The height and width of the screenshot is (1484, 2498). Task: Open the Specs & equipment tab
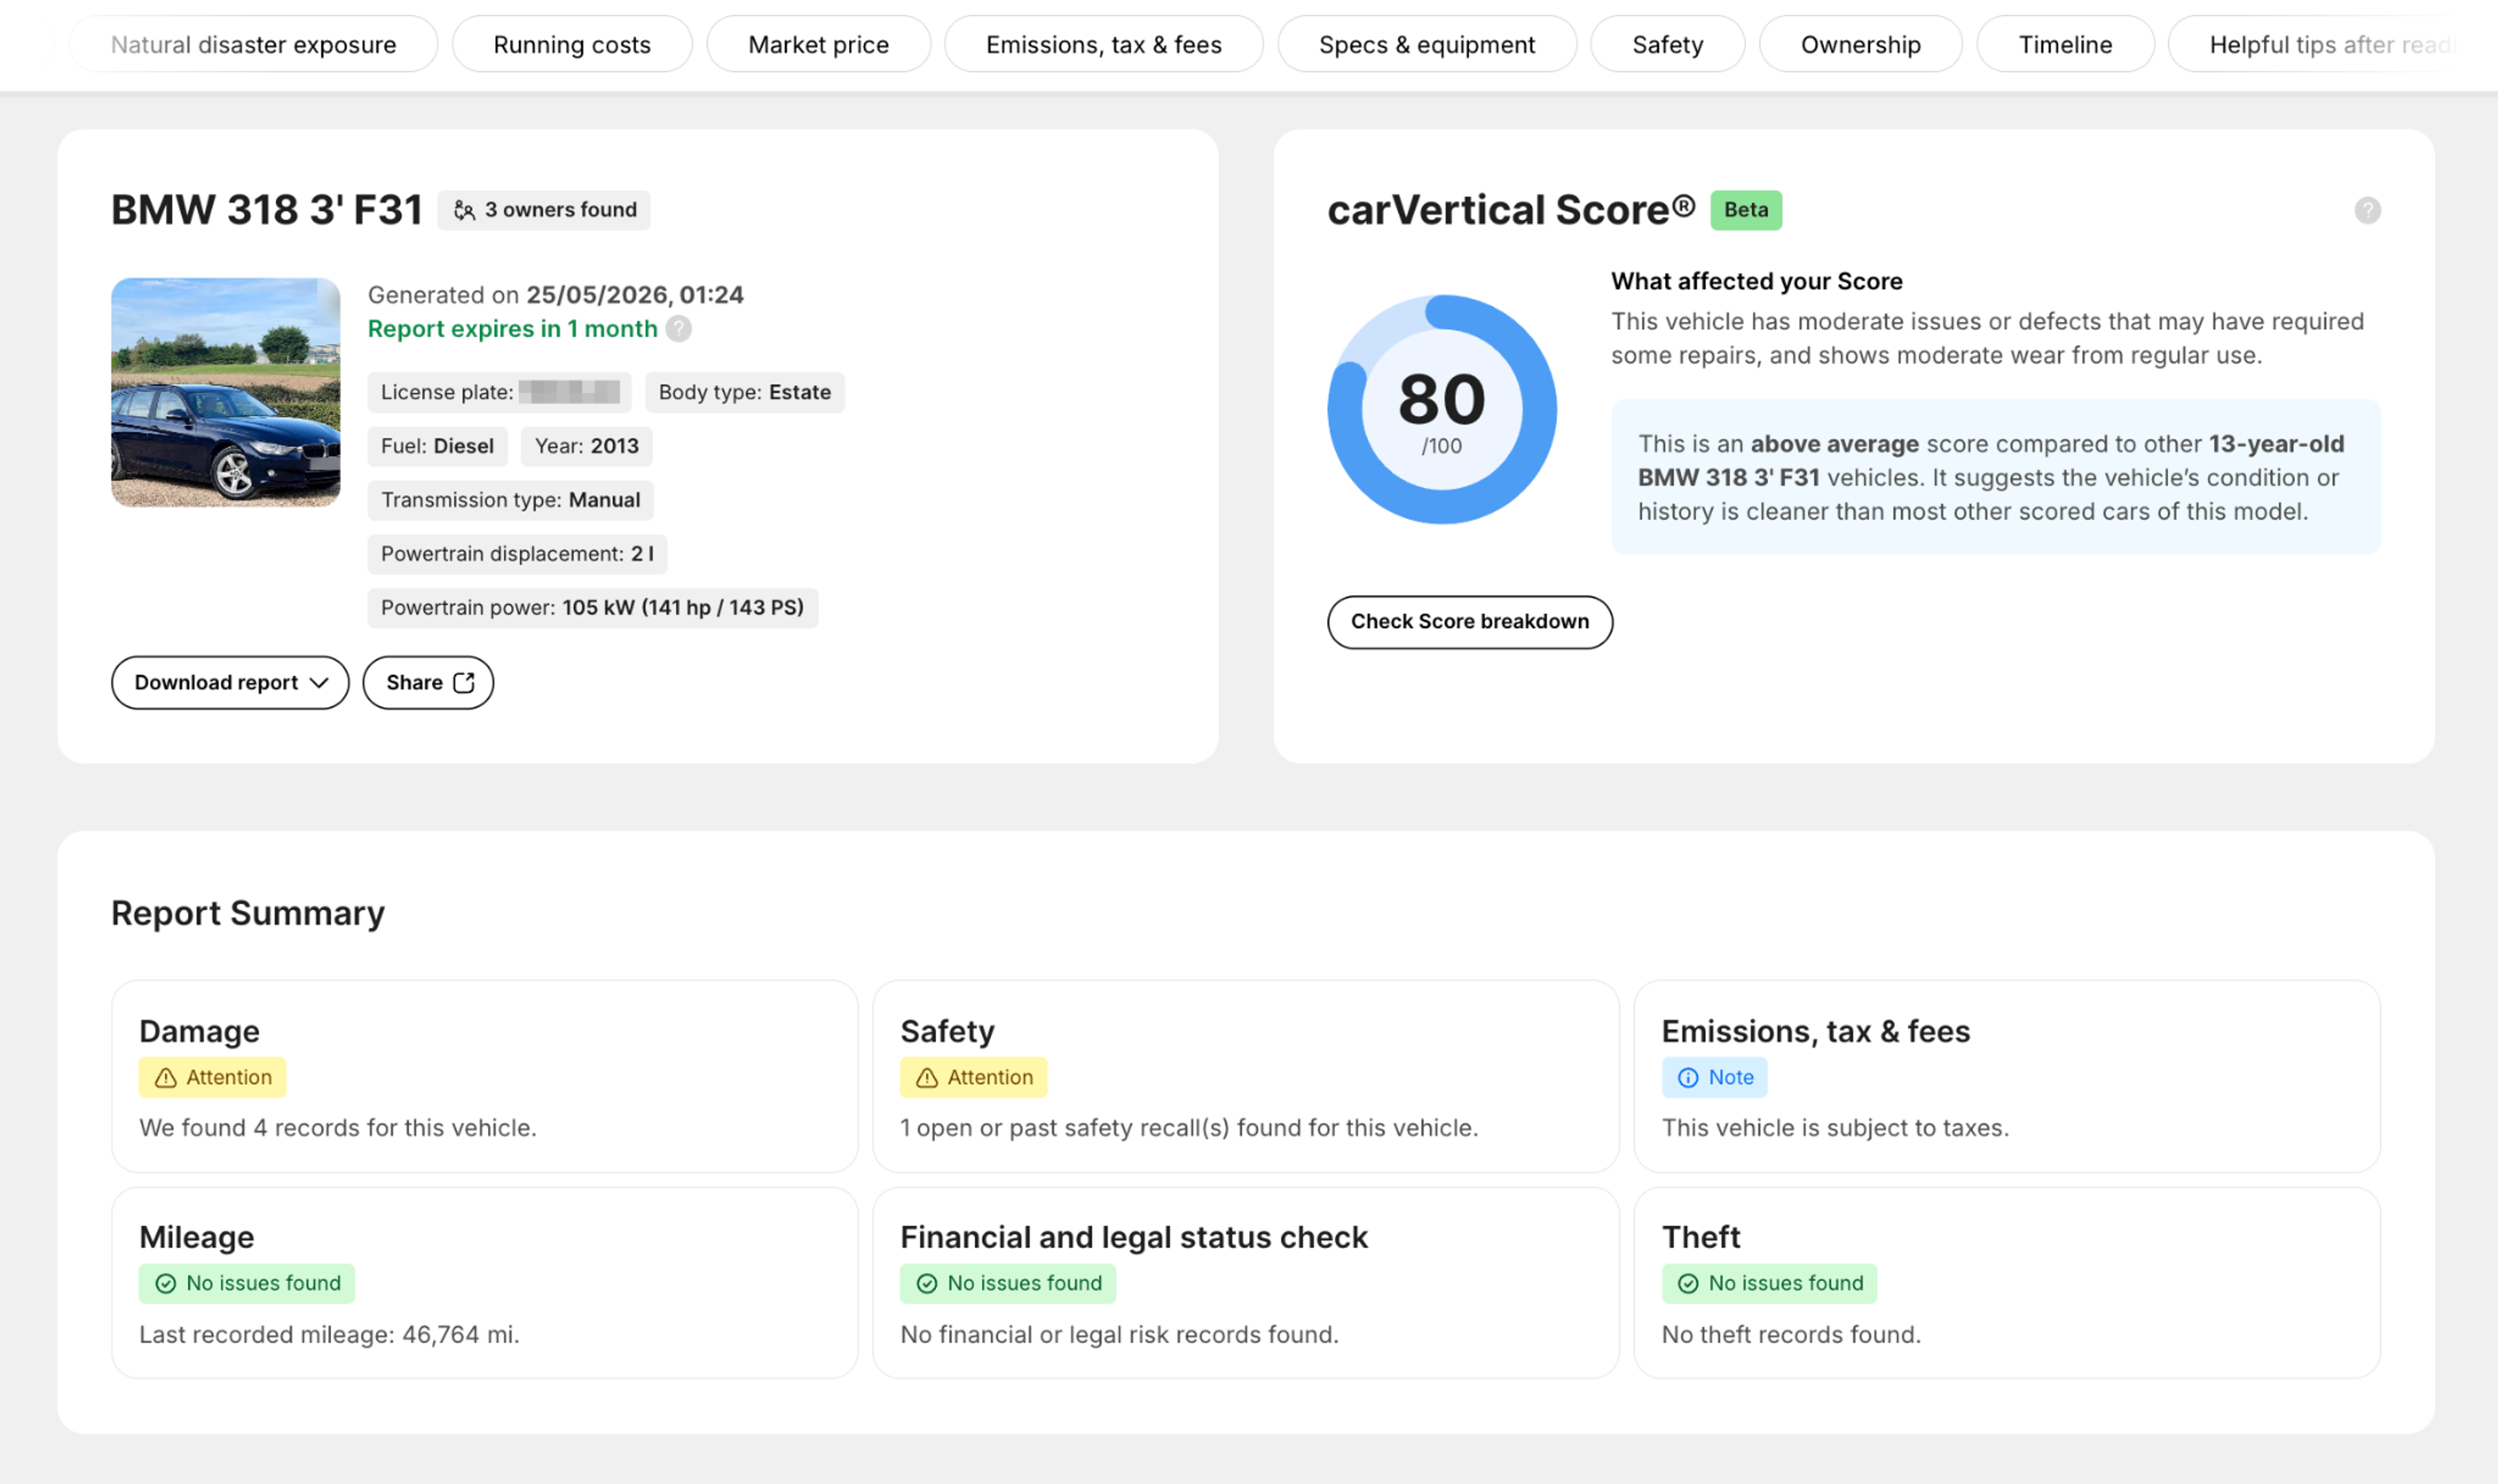tap(1427, 44)
